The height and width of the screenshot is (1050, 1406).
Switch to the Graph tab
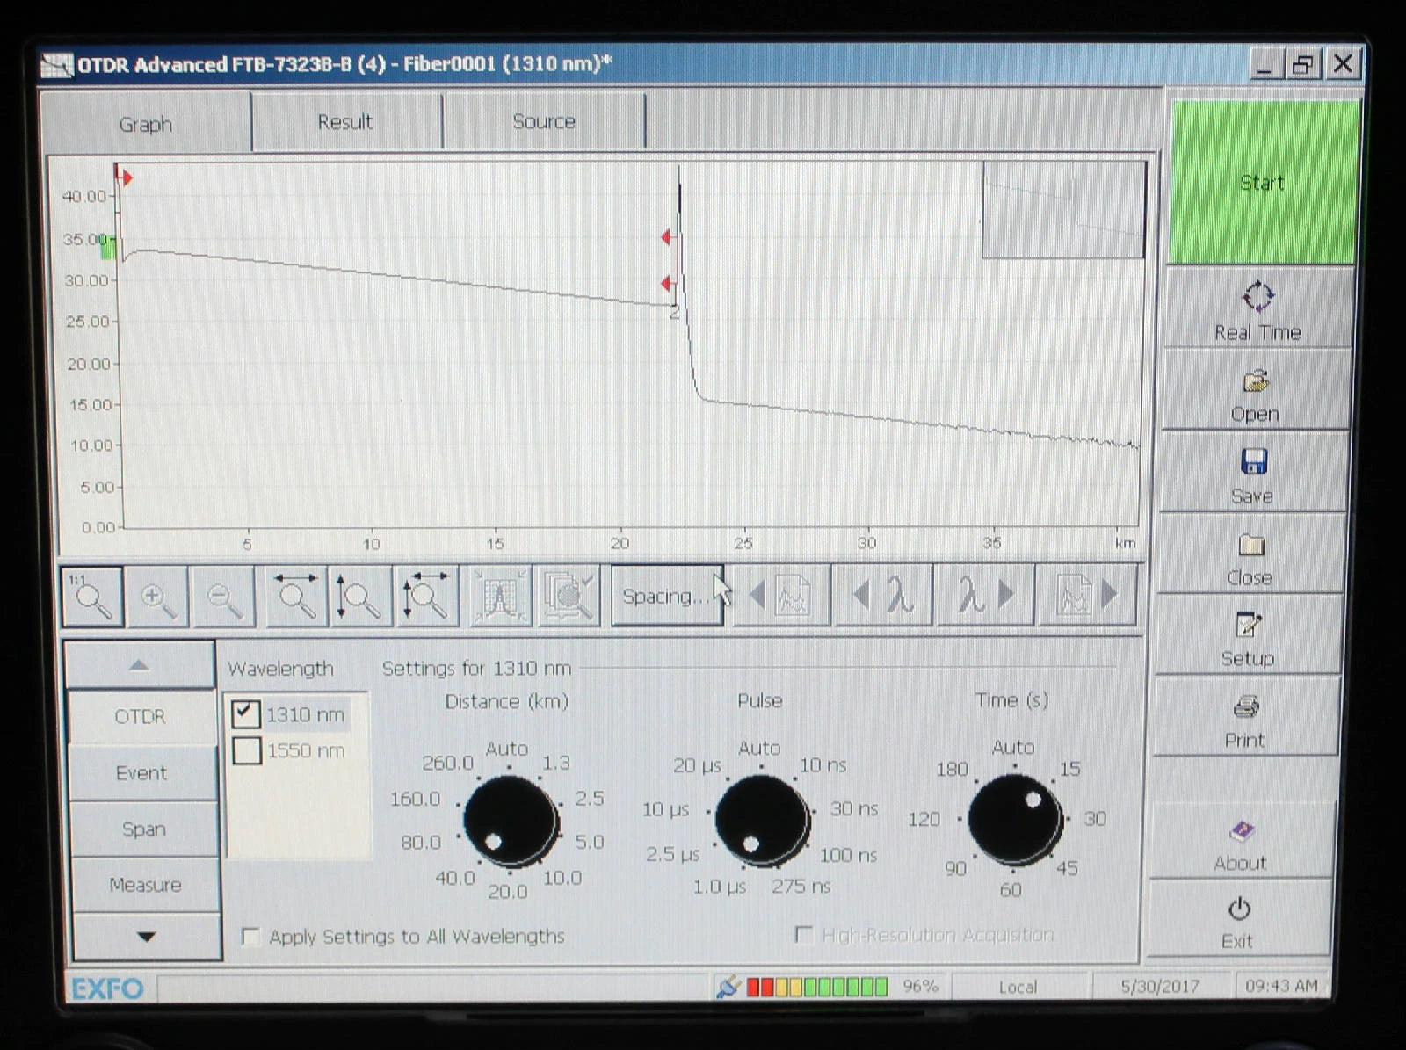tap(146, 124)
